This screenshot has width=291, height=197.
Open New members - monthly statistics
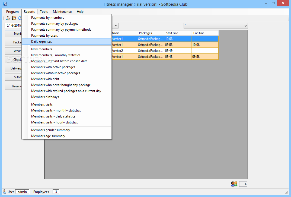pos(67,55)
